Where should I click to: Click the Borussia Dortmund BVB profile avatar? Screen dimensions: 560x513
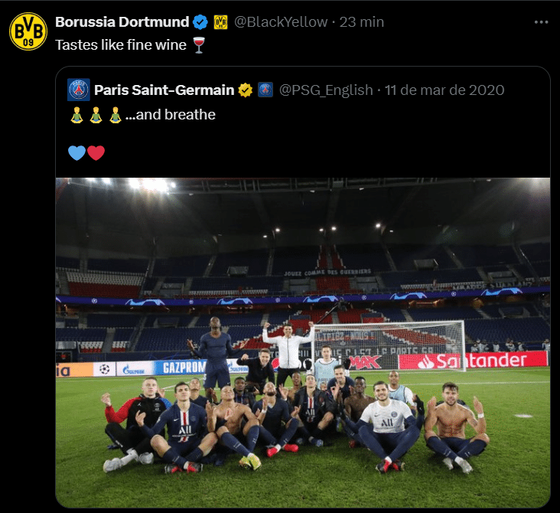click(x=28, y=31)
